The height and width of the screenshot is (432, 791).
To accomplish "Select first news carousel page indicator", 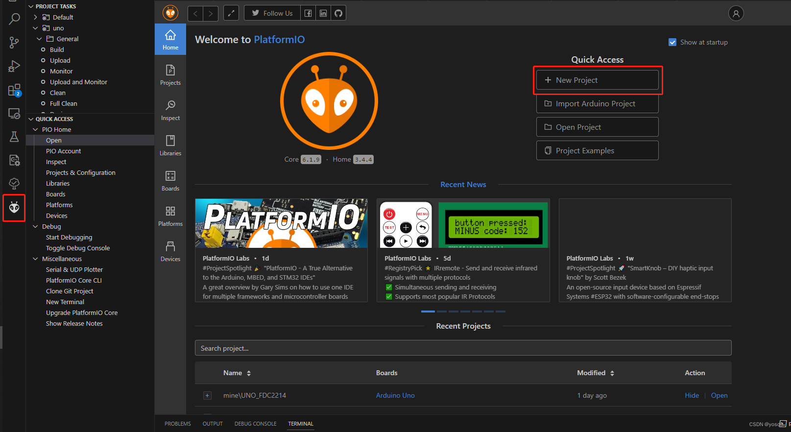I will click(x=428, y=312).
